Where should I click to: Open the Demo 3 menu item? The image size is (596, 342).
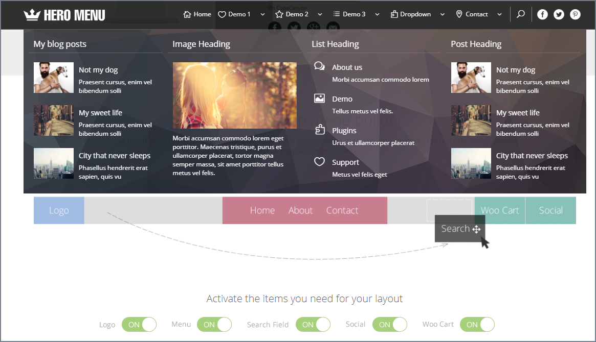pos(354,14)
